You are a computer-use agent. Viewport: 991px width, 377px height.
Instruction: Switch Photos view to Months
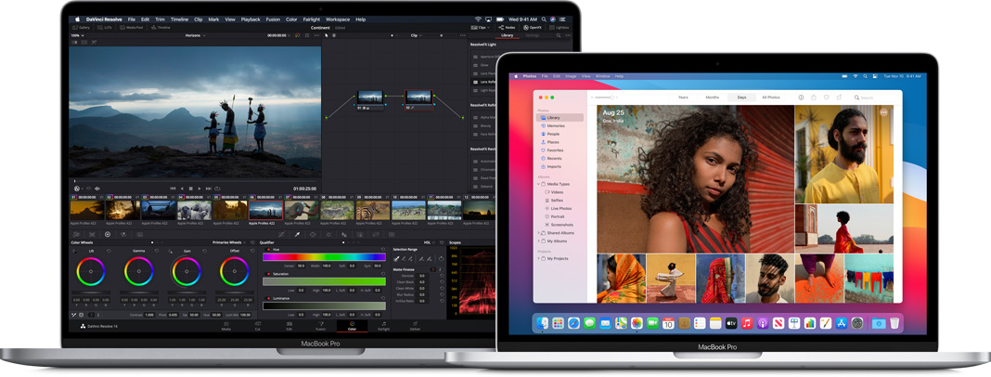click(712, 97)
